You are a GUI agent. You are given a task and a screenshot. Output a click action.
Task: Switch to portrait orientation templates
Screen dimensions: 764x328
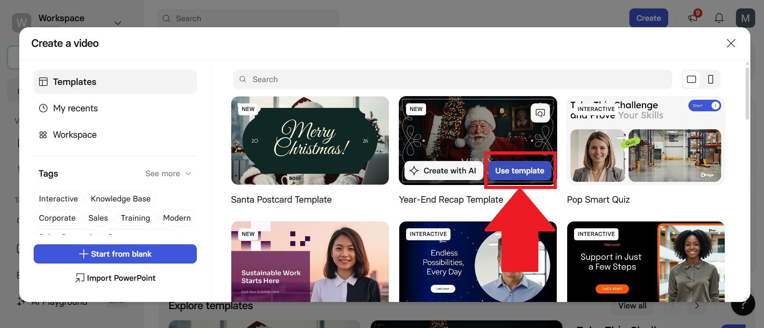tap(711, 79)
